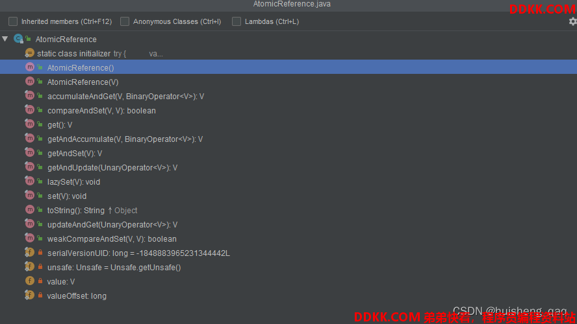Select the get(): V method

coord(288,125)
